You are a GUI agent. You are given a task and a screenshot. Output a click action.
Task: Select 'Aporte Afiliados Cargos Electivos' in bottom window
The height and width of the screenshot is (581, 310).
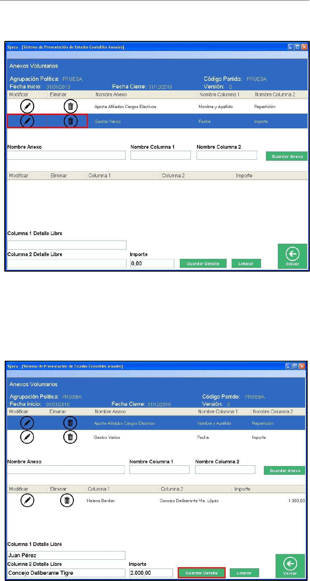point(124,423)
